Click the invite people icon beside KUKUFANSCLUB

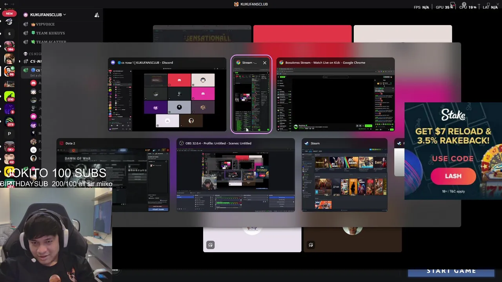[x=97, y=15]
